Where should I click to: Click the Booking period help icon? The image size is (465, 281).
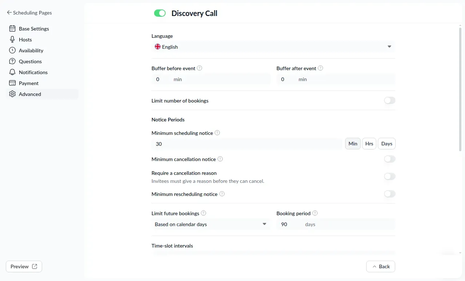(x=315, y=213)
